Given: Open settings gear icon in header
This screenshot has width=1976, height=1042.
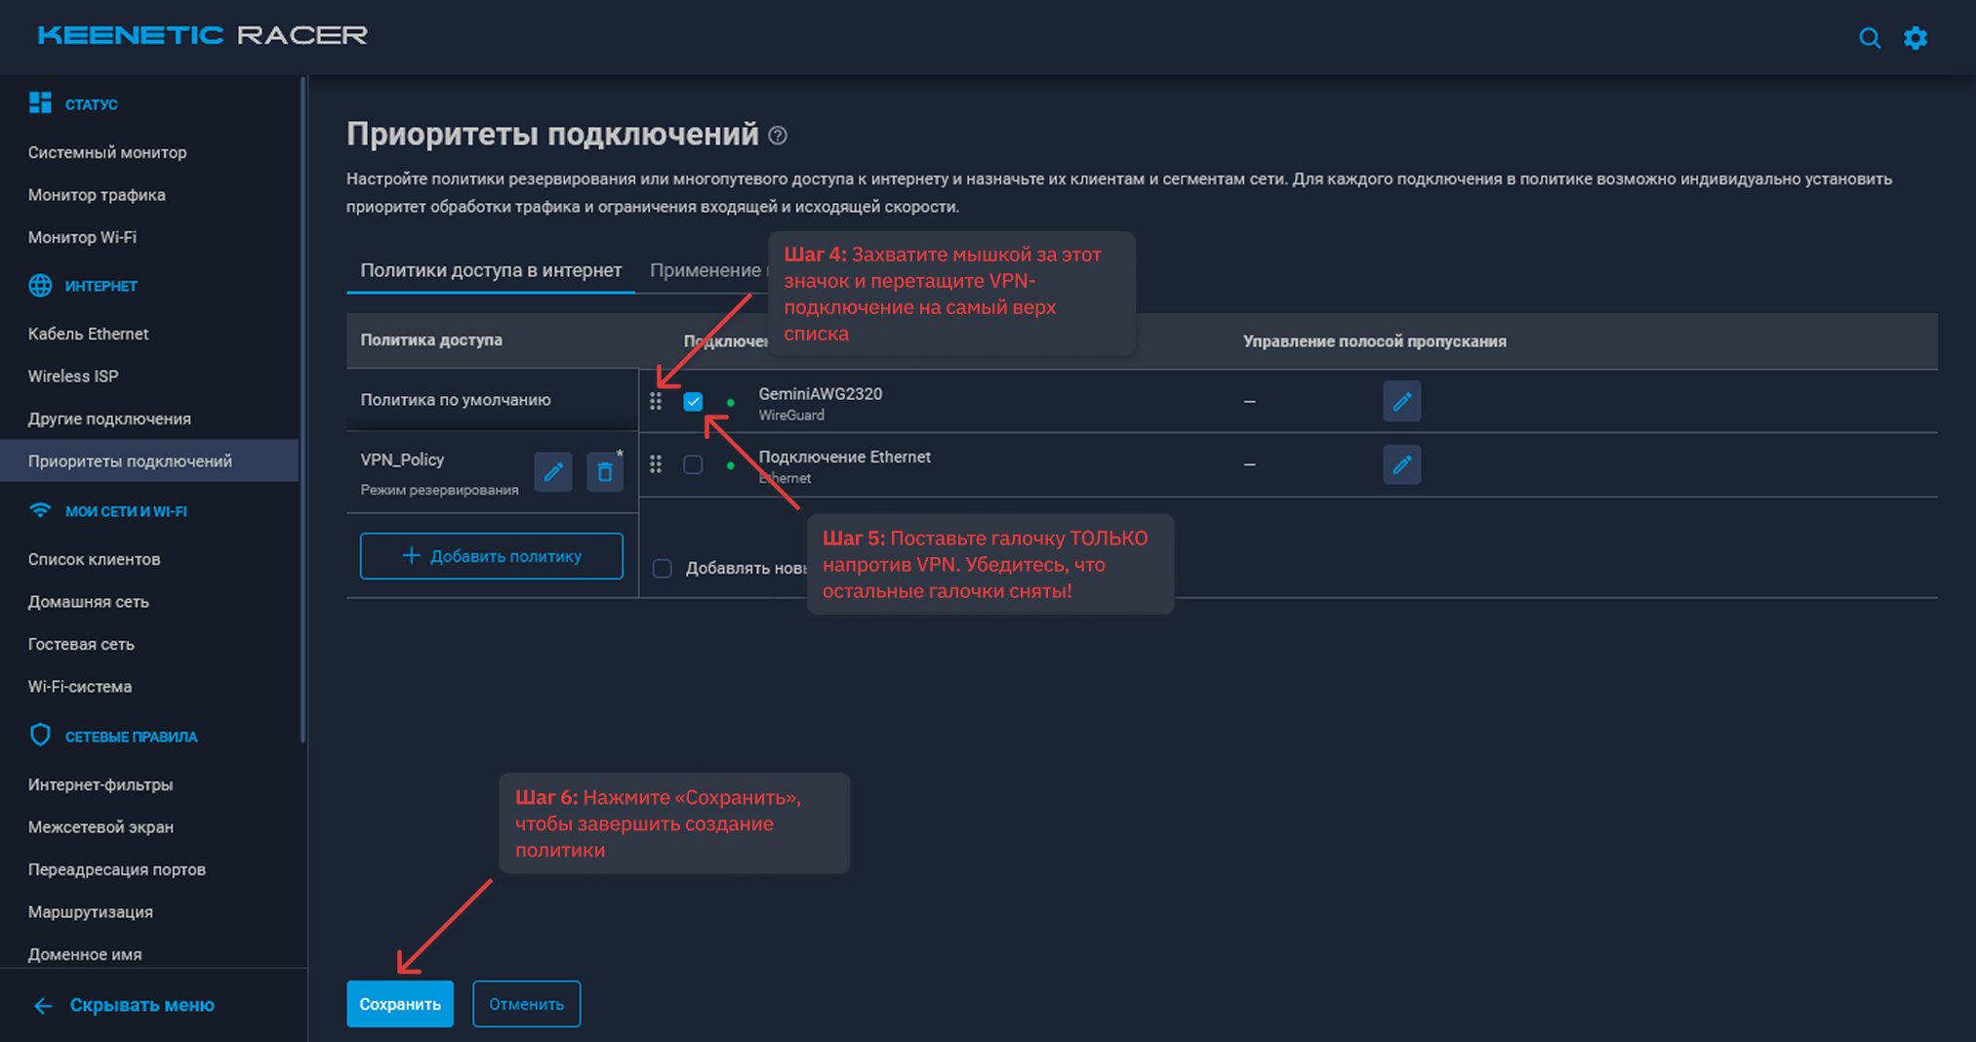Looking at the screenshot, I should click(1916, 38).
